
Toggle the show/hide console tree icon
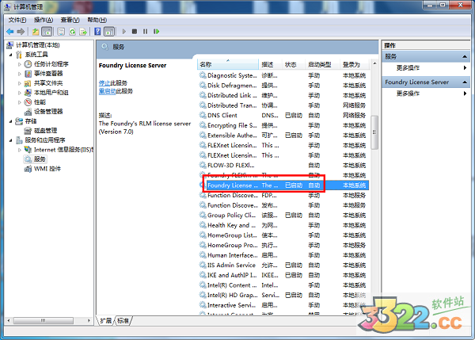coord(47,31)
